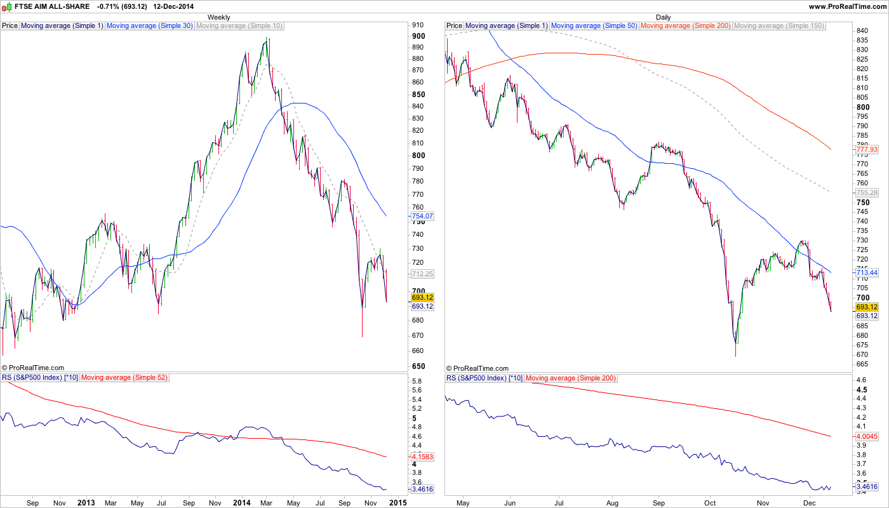Viewport: 889px width, 508px height.
Task: Select the Moving average (Simple 10) label
Action: (239, 26)
